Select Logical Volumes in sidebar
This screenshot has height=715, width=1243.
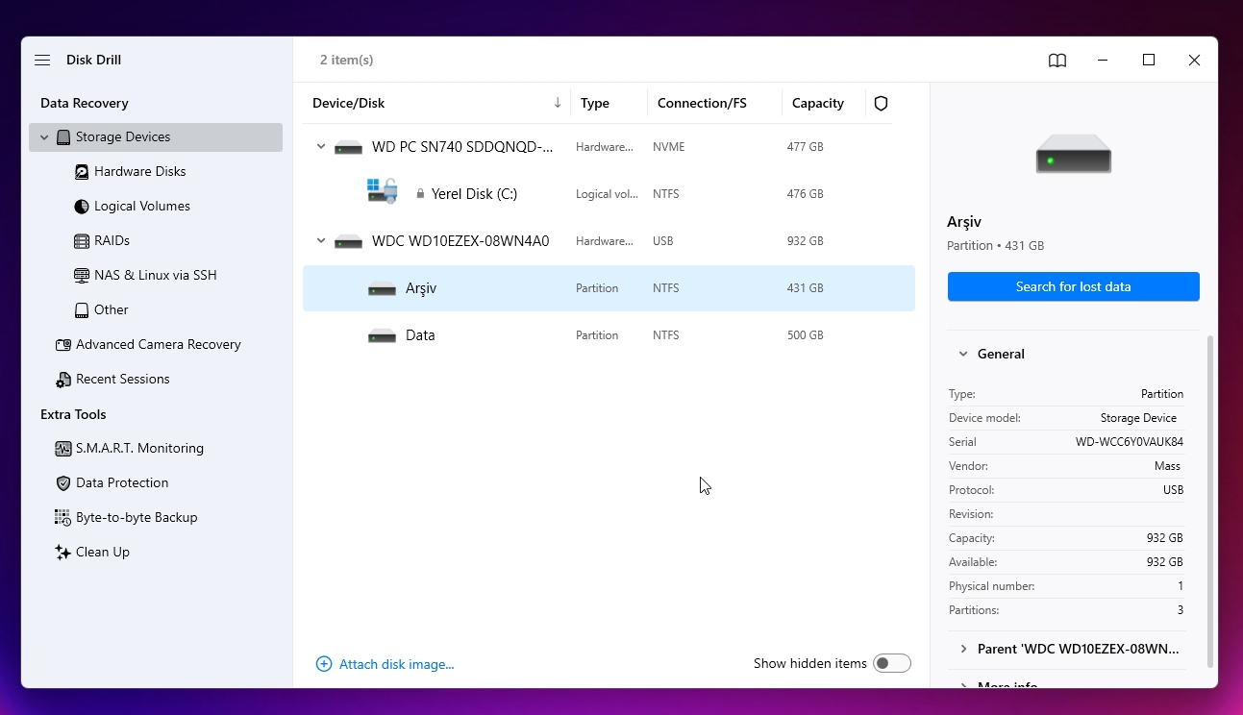coord(142,207)
